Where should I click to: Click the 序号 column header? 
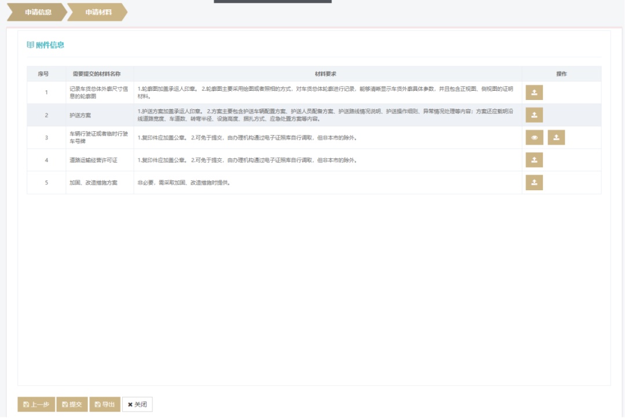click(x=46, y=74)
